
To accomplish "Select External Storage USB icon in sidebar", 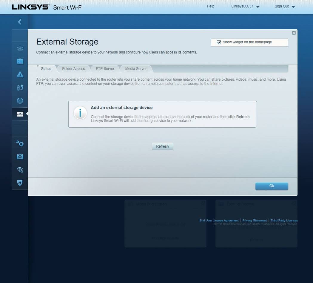I will 20,114.
